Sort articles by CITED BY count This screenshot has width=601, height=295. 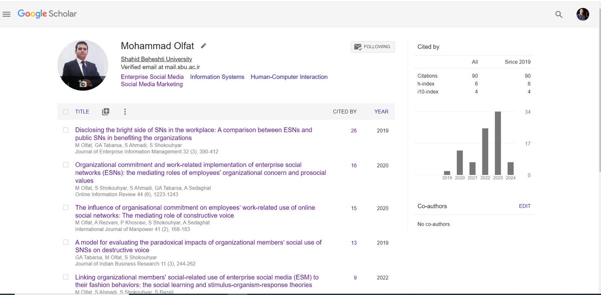tap(345, 111)
